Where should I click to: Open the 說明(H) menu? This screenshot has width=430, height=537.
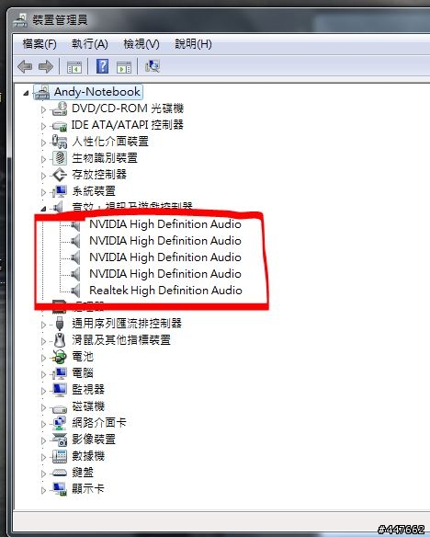pos(193,44)
